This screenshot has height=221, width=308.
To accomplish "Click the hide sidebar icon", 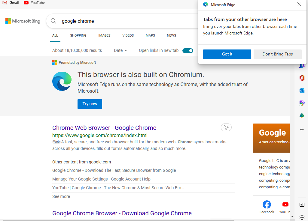I will pos(302,205).
